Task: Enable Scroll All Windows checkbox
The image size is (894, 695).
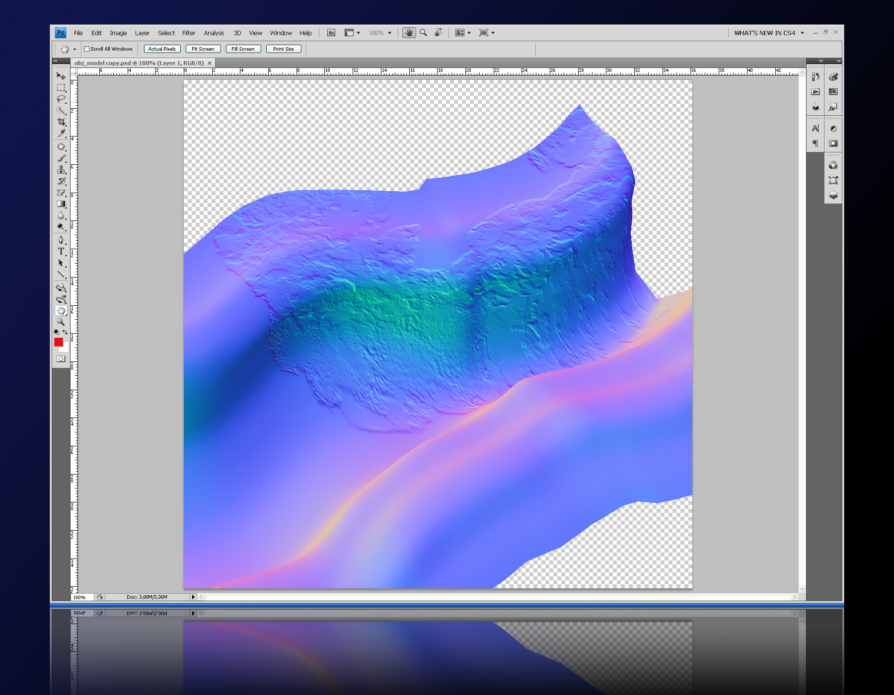Action: [x=87, y=49]
